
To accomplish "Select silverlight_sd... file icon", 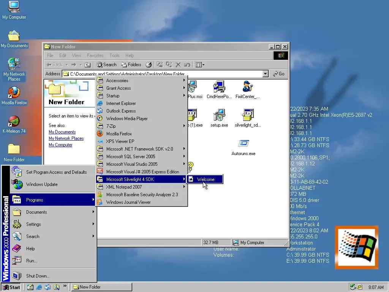I will [248, 118].
